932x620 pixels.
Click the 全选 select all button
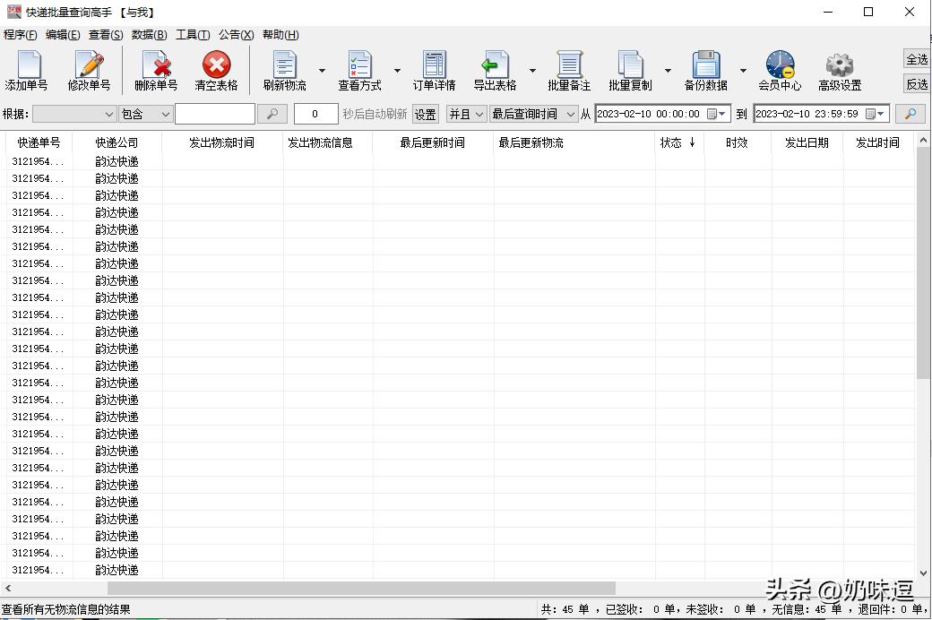click(917, 59)
